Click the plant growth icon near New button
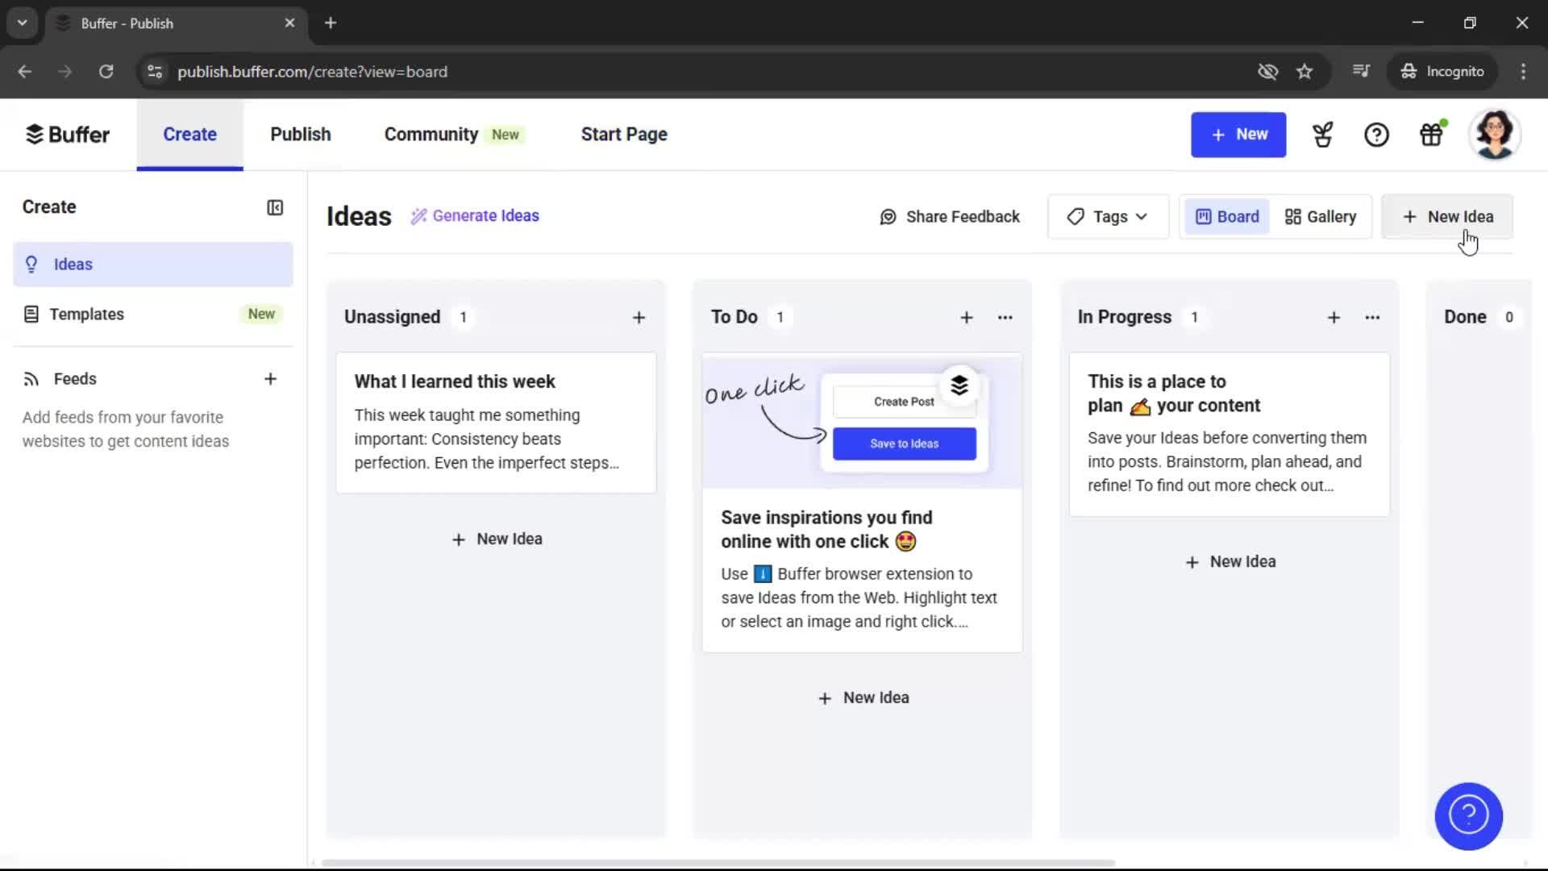 1322,134
